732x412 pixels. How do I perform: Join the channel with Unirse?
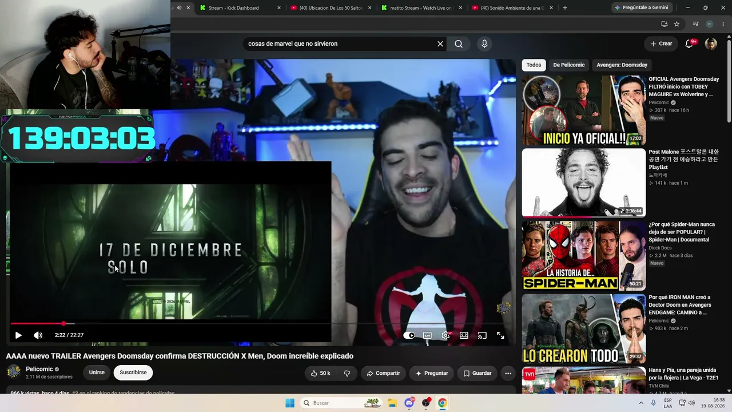tap(97, 373)
